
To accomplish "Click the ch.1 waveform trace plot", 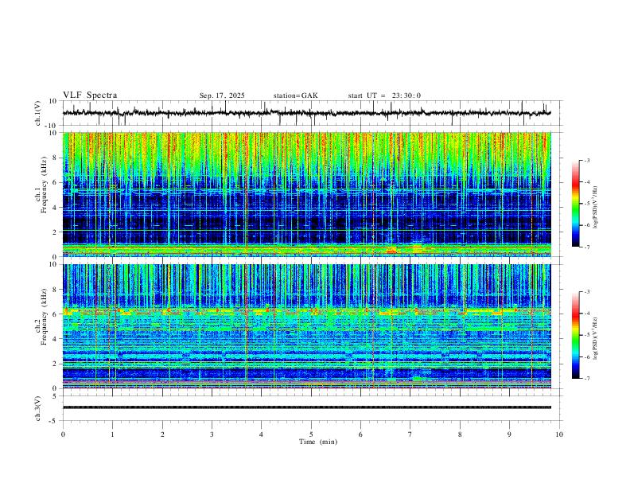I will (x=306, y=113).
